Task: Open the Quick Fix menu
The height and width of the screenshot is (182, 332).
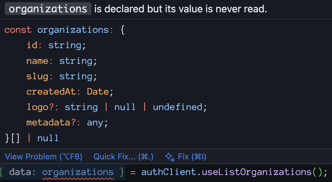Action: 123,157
